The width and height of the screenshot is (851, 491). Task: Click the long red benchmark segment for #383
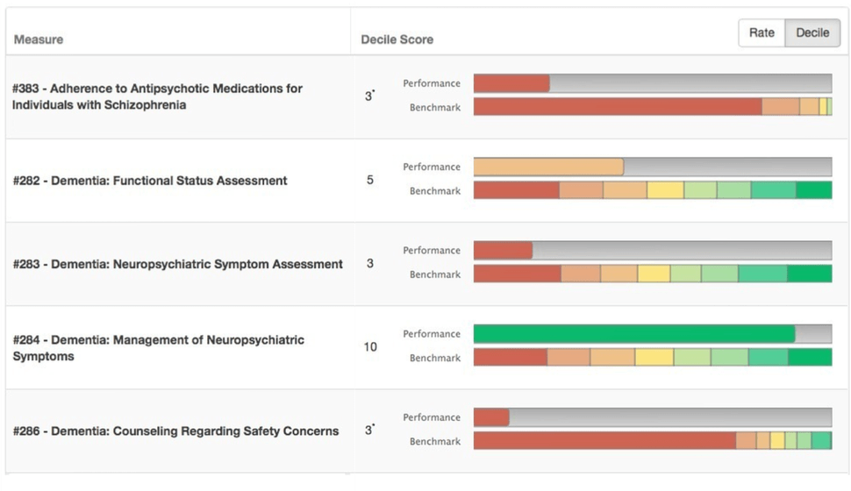617,107
